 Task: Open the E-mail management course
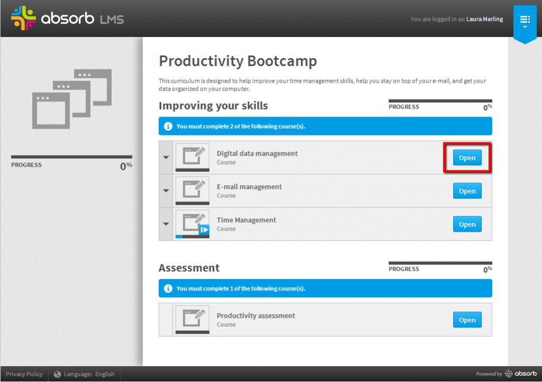[x=467, y=190]
